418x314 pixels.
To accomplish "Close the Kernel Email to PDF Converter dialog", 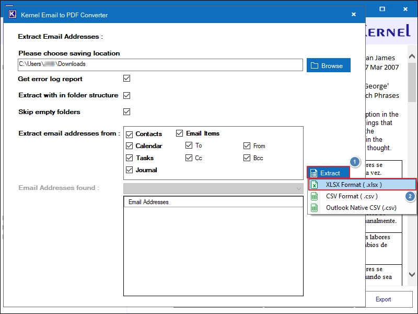I will (x=354, y=15).
